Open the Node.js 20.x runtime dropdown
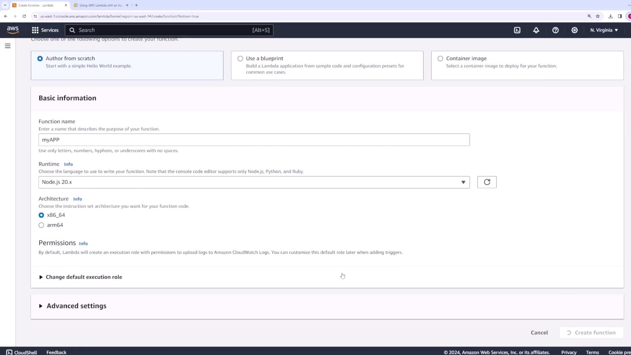The width and height of the screenshot is (631, 355). click(x=254, y=182)
